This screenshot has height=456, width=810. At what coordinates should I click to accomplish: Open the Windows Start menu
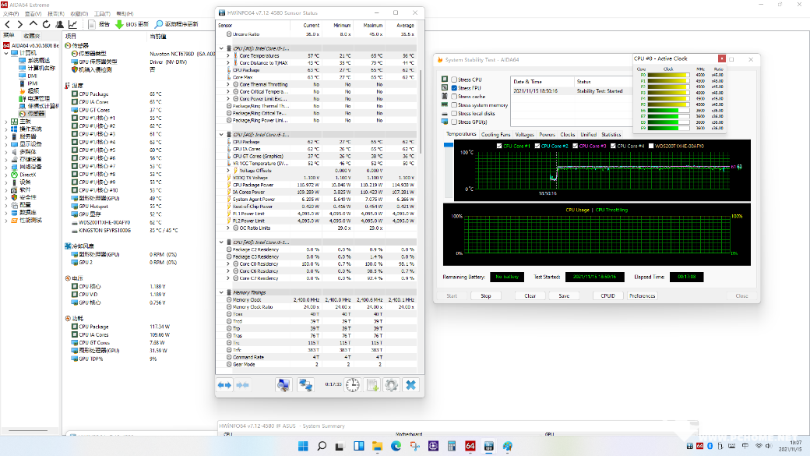tap(303, 446)
